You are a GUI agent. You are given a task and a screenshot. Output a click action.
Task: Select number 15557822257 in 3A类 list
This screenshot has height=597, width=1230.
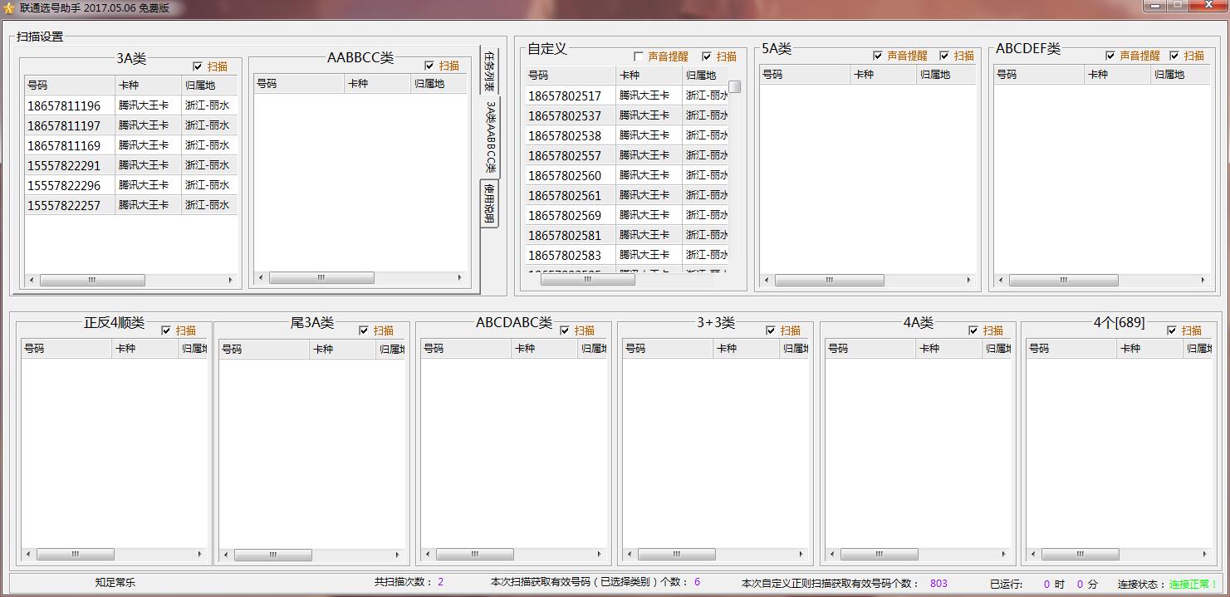click(x=64, y=205)
